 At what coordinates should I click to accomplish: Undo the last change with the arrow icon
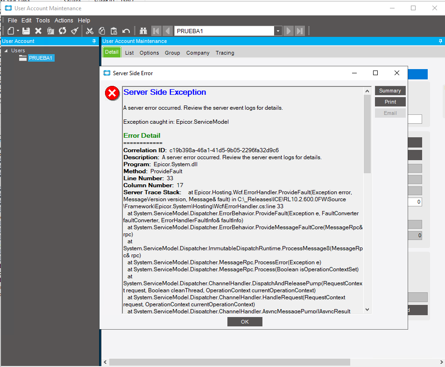(126, 31)
